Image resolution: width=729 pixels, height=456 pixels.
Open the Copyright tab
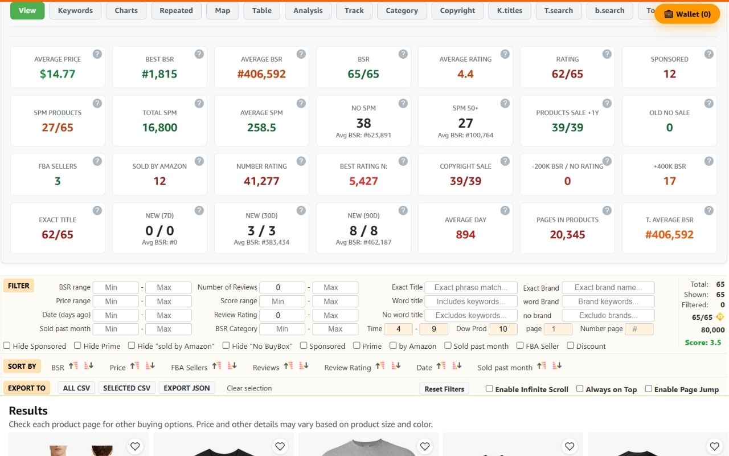click(x=457, y=10)
